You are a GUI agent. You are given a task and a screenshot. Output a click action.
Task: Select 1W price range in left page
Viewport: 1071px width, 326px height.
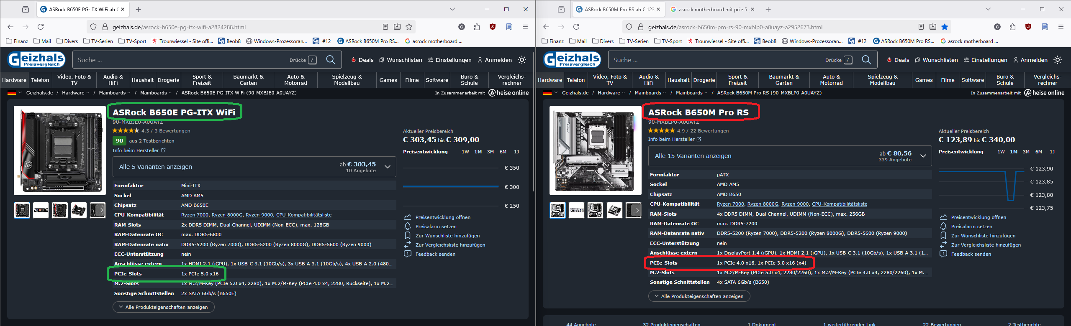tap(465, 152)
